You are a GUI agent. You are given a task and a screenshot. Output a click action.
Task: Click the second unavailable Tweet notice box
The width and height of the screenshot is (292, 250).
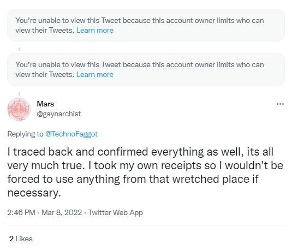(146, 69)
